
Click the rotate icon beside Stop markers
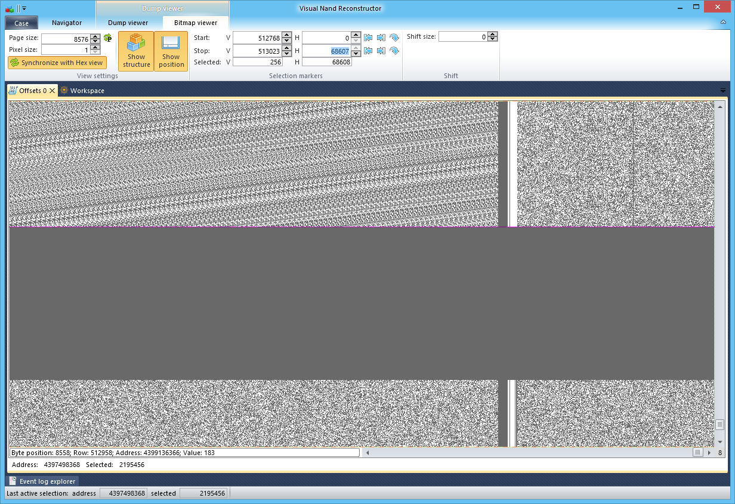pyautogui.click(x=395, y=51)
